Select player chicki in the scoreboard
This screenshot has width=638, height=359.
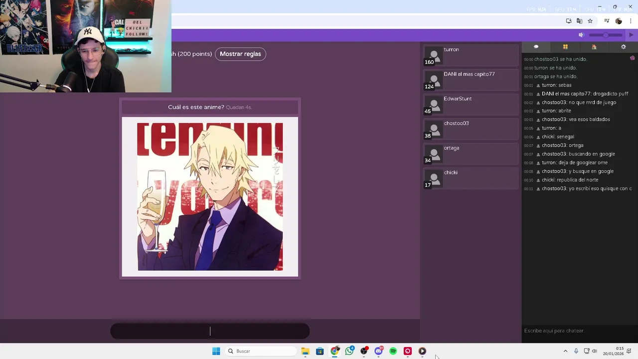coord(471,178)
